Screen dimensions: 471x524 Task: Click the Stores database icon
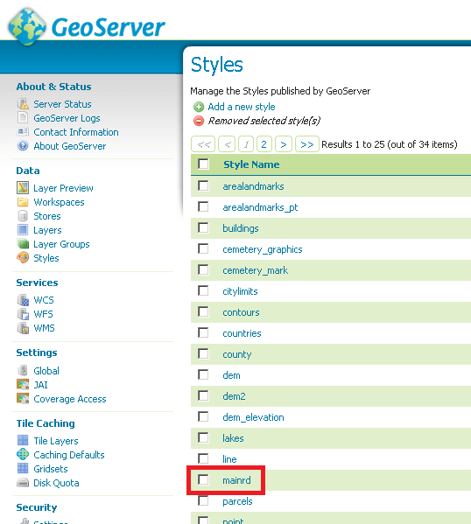pyautogui.click(x=23, y=216)
